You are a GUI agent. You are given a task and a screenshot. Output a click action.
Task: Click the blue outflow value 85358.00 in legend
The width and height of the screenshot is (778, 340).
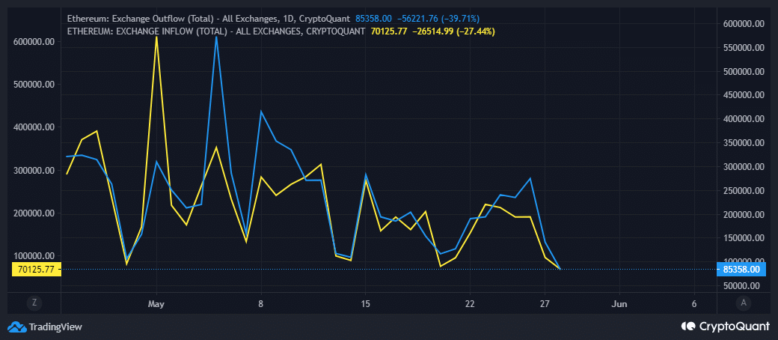coord(373,19)
